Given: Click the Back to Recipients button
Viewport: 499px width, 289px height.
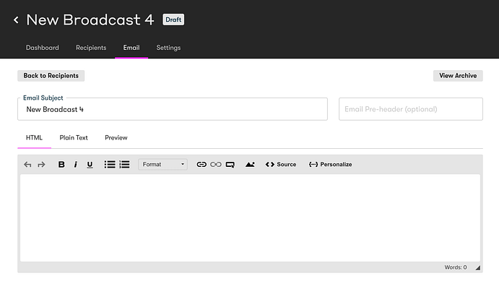Looking at the screenshot, I should (x=51, y=75).
